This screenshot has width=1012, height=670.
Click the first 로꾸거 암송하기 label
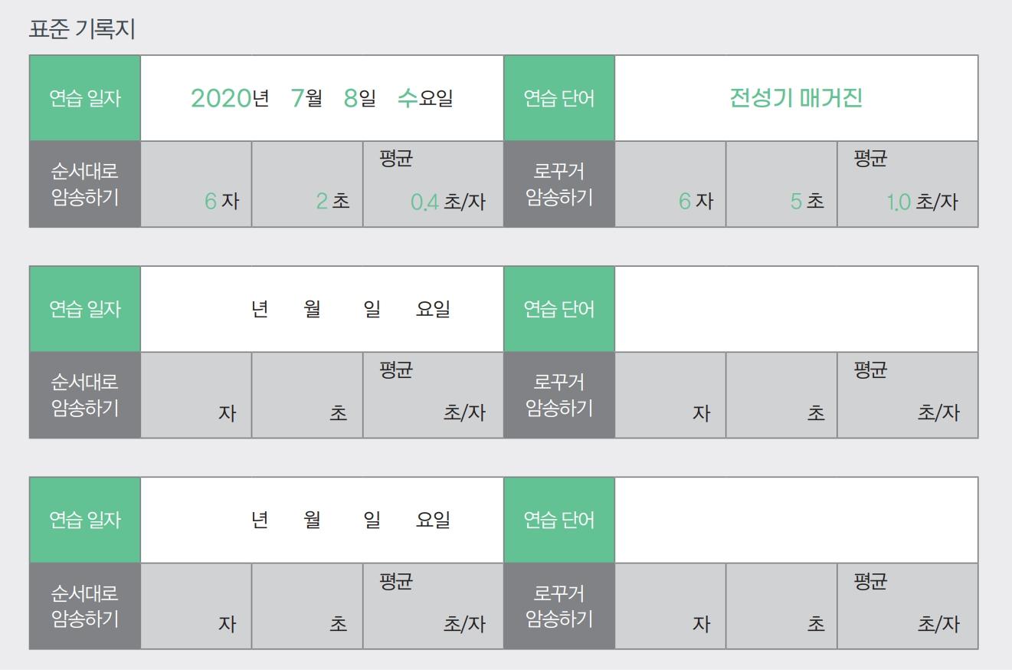pyautogui.click(x=559, y=185)
